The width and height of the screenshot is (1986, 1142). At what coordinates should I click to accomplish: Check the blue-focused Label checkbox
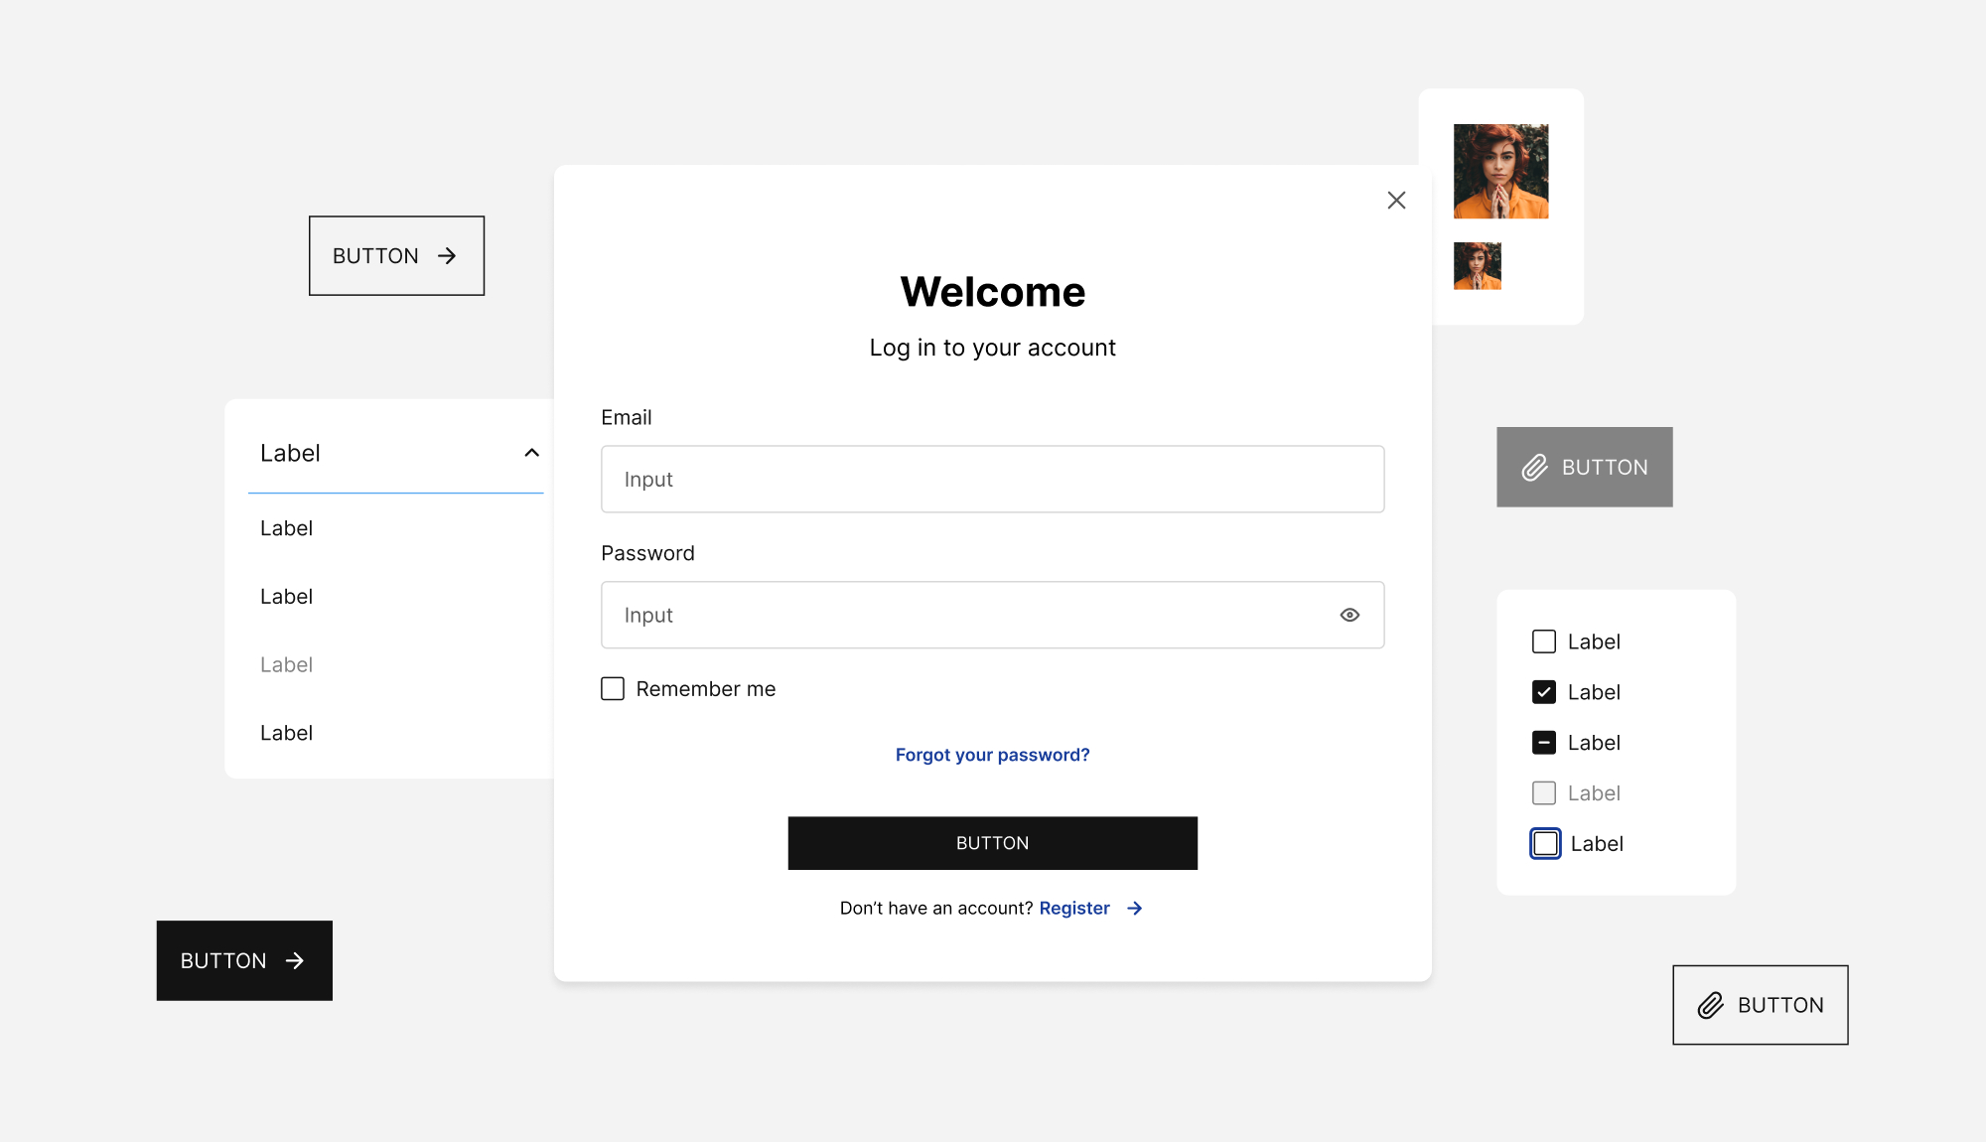(x=1545, y=844)
